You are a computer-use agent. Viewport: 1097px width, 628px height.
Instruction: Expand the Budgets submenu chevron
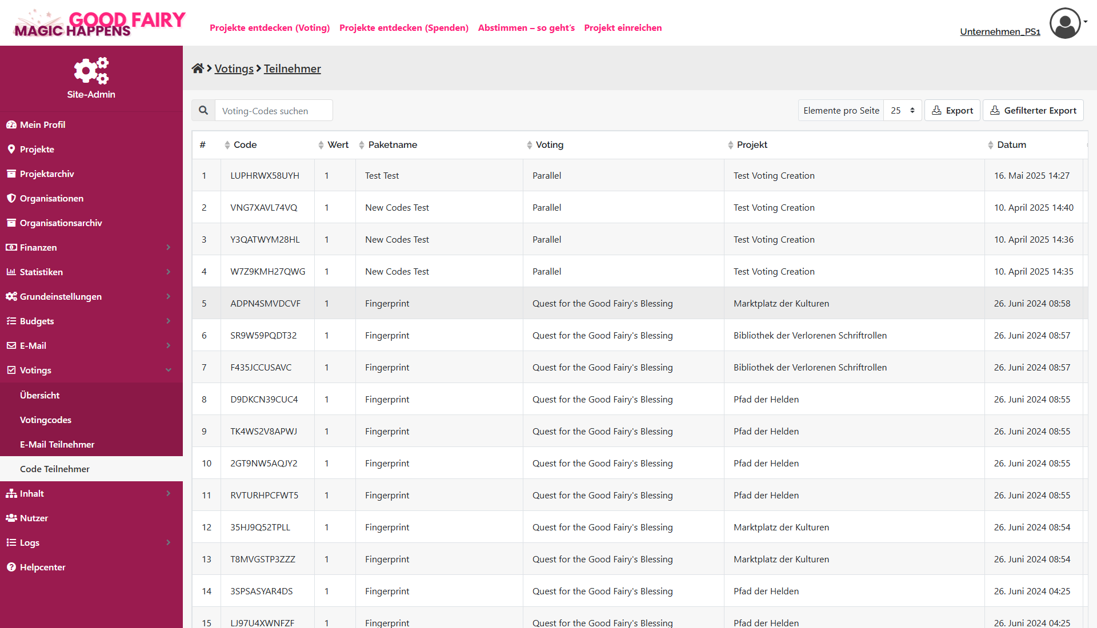point(169,321)
